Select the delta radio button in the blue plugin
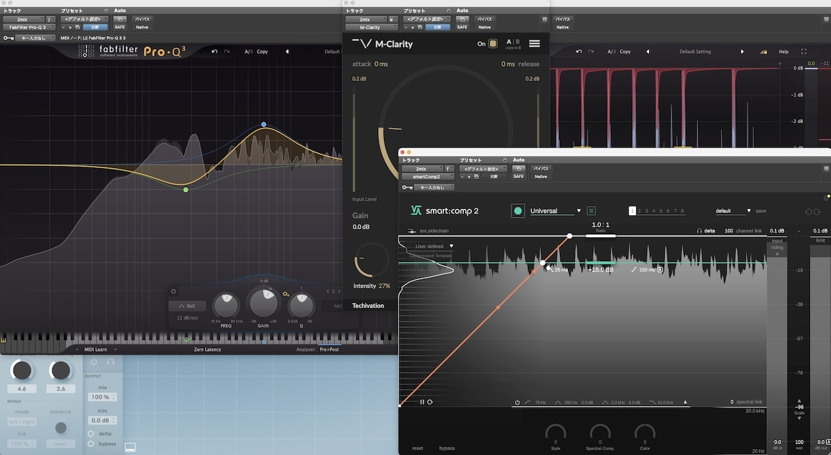The image size is (831, 455). [x=91, y=433]
